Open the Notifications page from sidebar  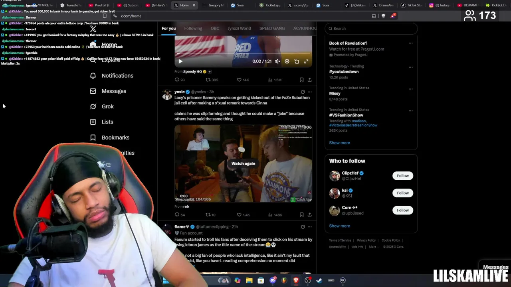pyautogui.click(x=111, y=76)
